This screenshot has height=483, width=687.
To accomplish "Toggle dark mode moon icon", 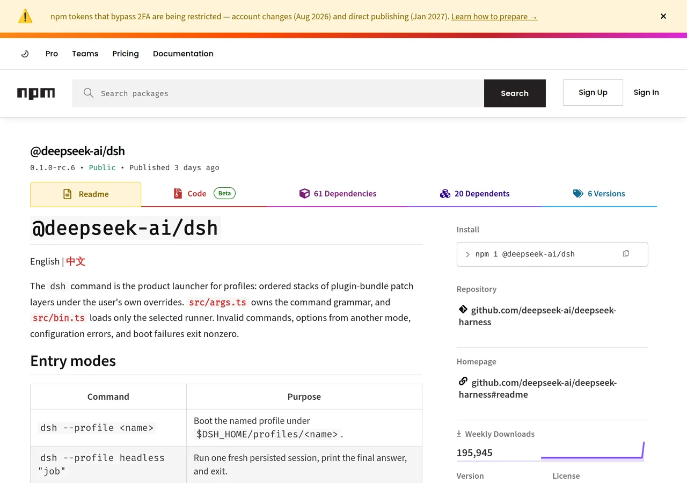I will [x=25, y=54].
